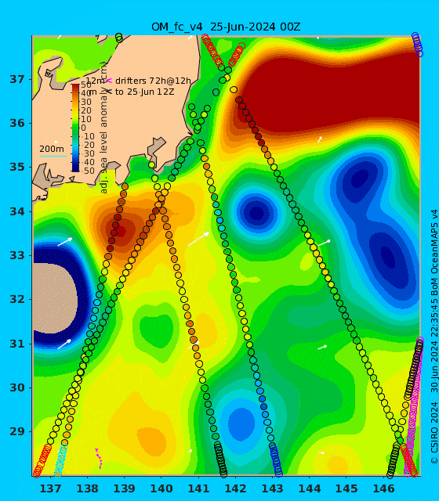This screenshot has width=439, height=501.
Task: Click the black arrow legend icon before "to 25 Jun"
Action: point(109,92)
